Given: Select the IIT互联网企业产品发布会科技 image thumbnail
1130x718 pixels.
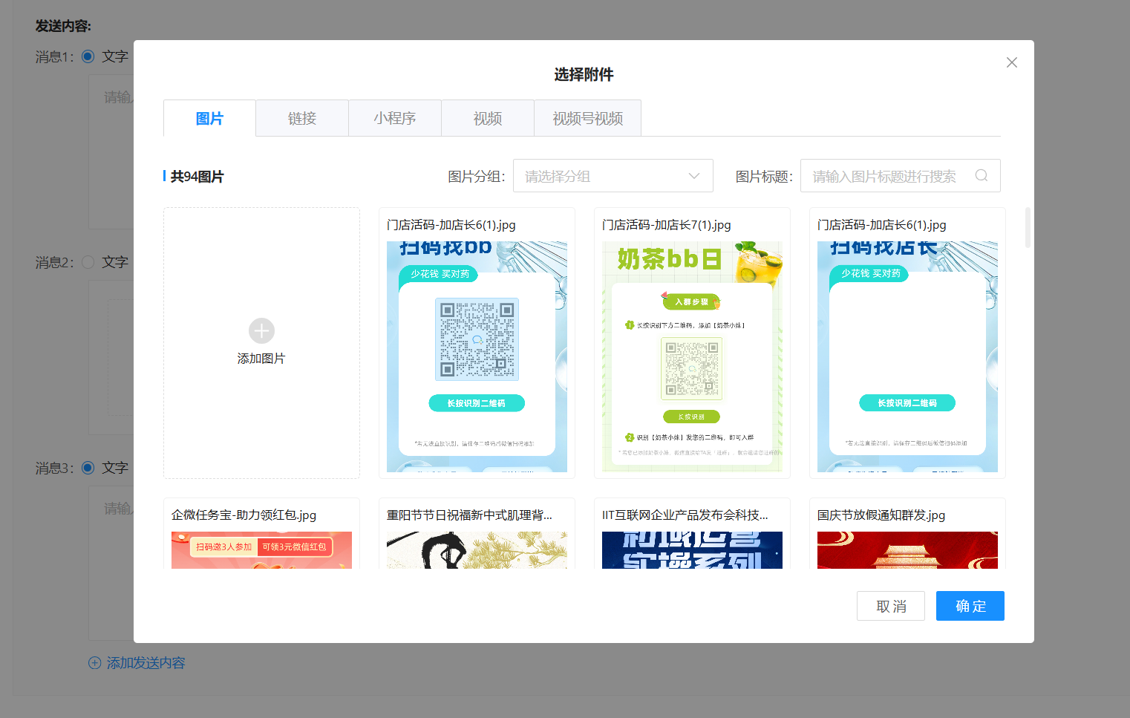Looking at the screenshot, I should click(x=692, y=550).
